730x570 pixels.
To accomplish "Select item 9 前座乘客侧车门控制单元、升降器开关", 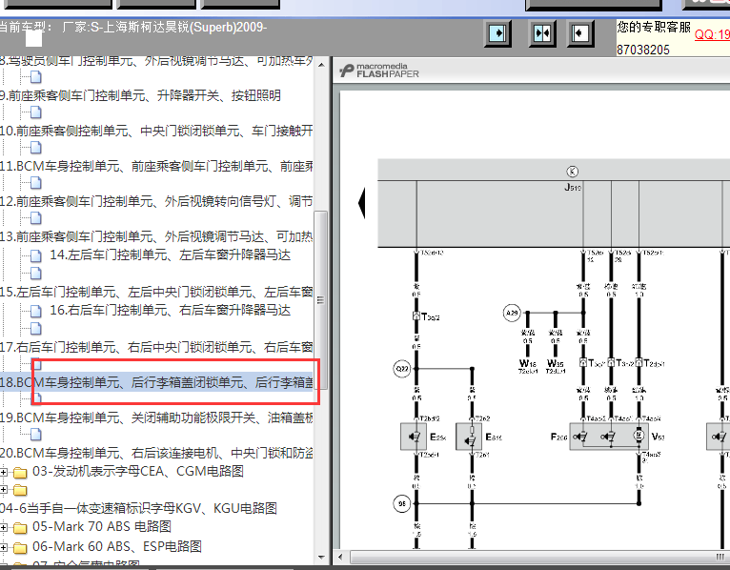I will (x=140, y=95).
